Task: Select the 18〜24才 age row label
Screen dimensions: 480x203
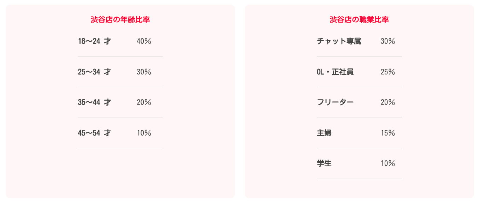Action: (x=94, y=41)
